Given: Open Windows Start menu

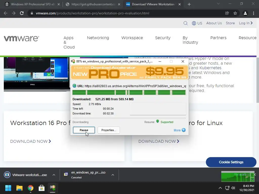Looking at the screenshot, I should click(x=8, y=188).
